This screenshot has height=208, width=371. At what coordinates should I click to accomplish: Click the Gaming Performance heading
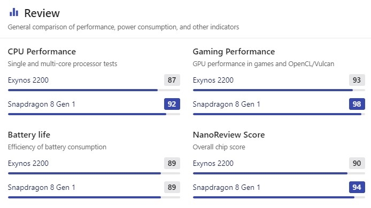click(x=234, y=52)
